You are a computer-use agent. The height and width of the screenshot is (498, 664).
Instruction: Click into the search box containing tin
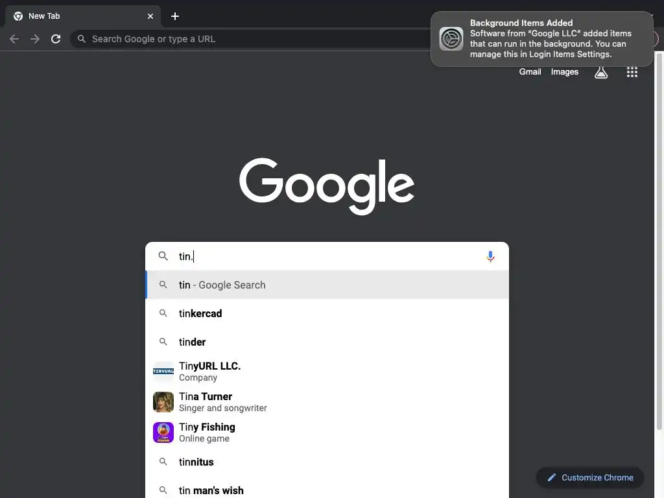327,256
